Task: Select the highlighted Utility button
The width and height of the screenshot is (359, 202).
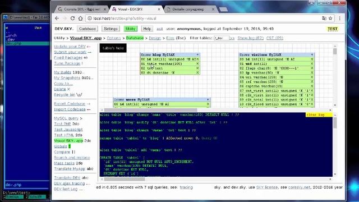Action: [x=131, y=29]
